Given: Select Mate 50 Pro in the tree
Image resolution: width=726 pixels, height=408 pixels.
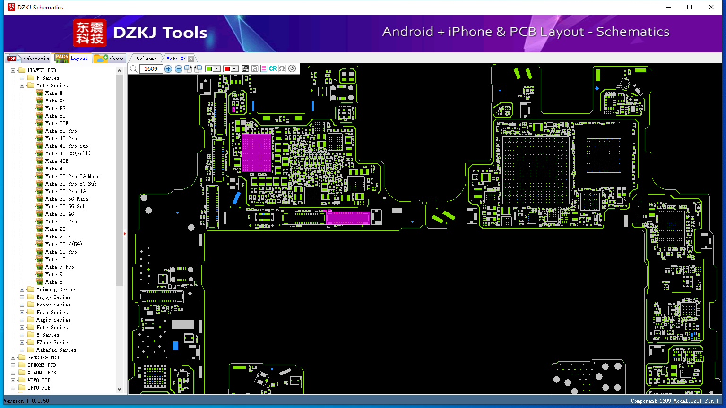Looking at the screenshot, I should [x=61, y=131].
